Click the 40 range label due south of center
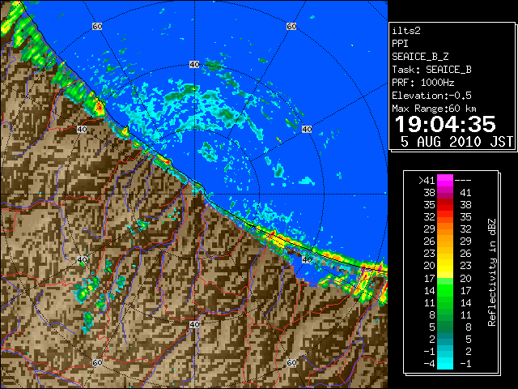The width and height of the screenshot is (518, 389). pyautogui.click(x=194, y=324)
